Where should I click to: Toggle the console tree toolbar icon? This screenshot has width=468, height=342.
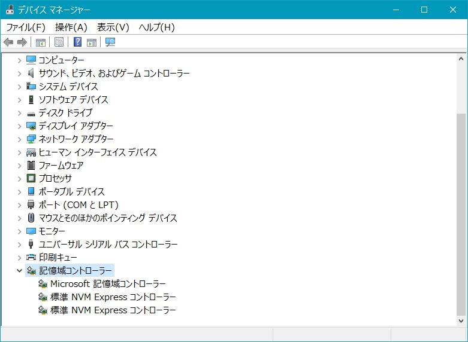click(41, 42)
